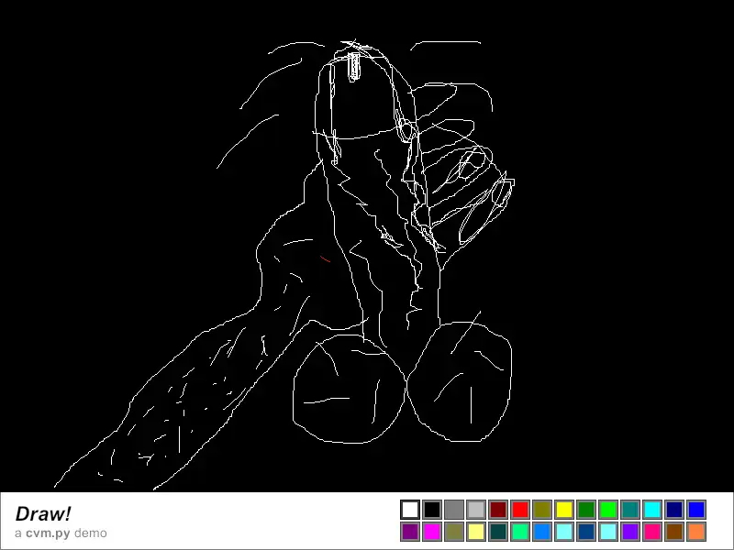Image resolution: width=734 pixels, height=550 pixels.
Task: Choose the hot pink swatch
Action: (x=652, y=532)
